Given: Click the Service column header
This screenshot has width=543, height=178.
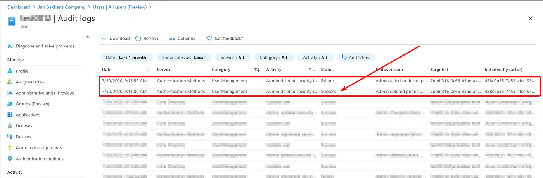Looking at the screenshot, I should coord(164,70).
